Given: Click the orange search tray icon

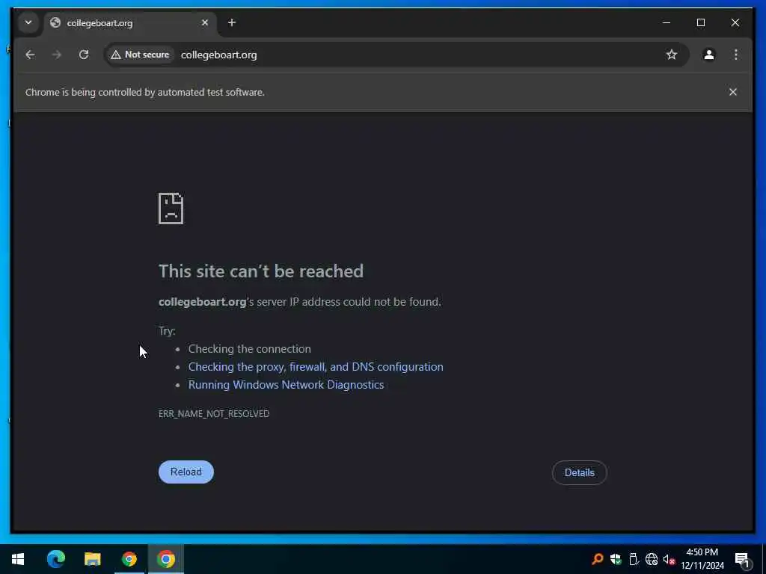Looking at the screenshot, I should click(597, 559).
